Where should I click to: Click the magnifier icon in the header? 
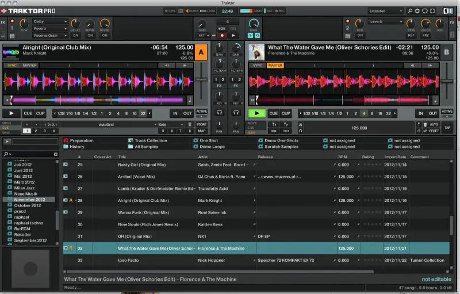(x=409, y=10)
